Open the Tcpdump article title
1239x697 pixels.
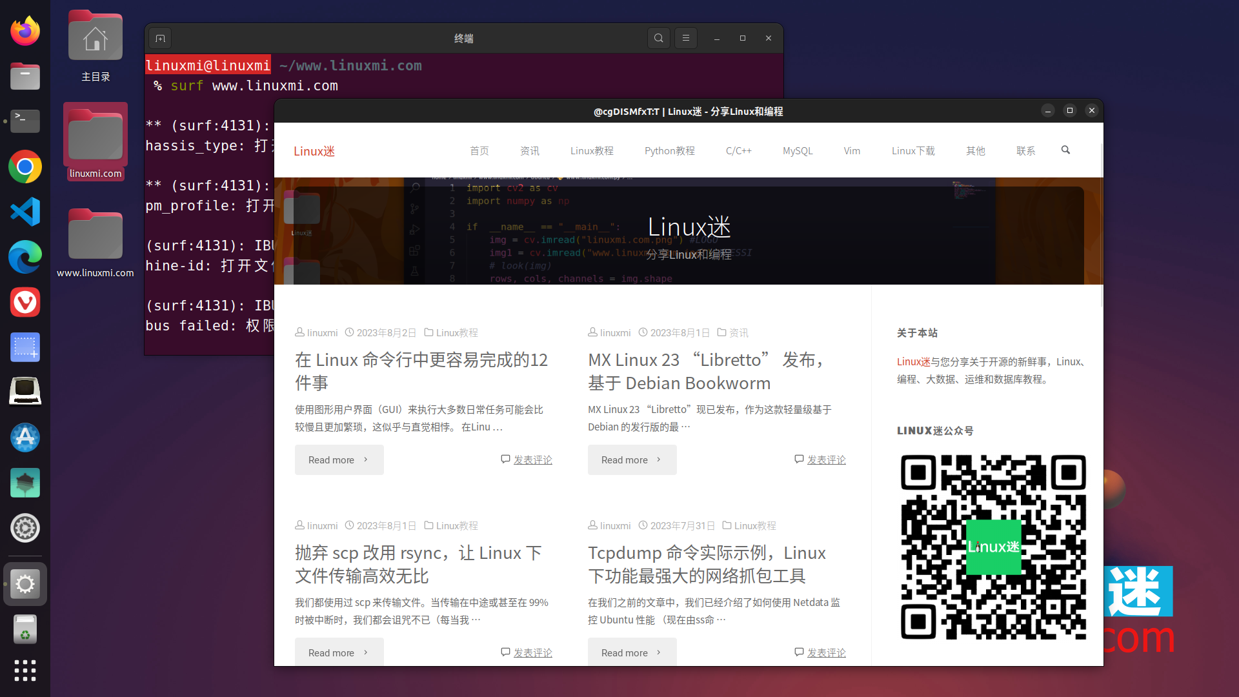point(707,564)
